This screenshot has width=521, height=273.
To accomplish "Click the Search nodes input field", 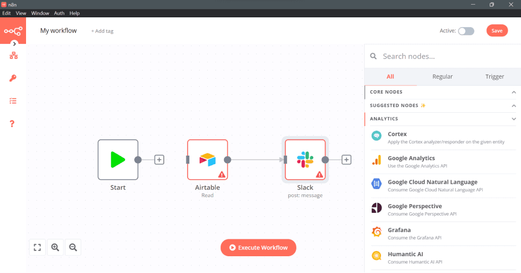I will pos(449,57).
